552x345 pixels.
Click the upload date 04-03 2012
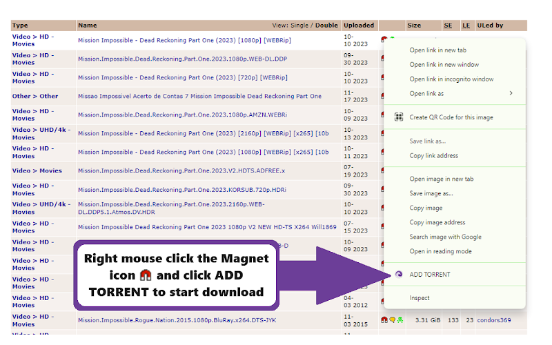(x=355, y=302)
